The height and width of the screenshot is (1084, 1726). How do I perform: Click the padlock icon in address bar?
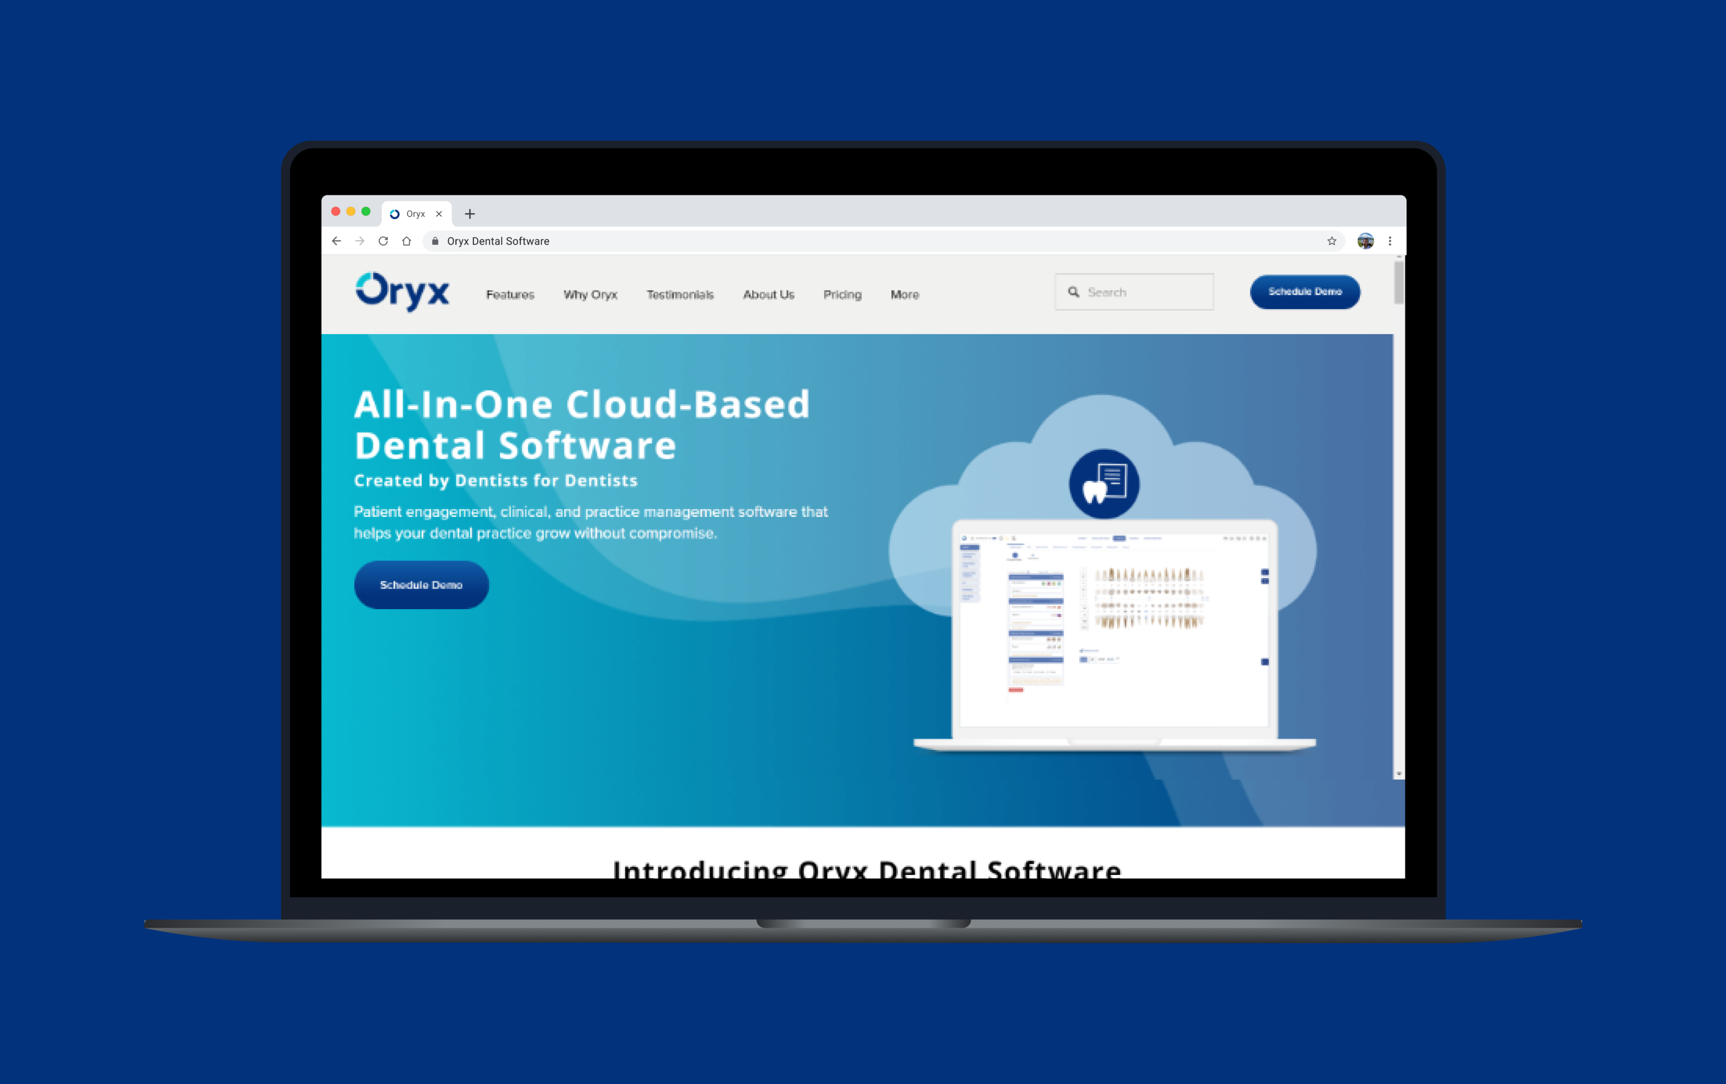(x=434, y=241)
